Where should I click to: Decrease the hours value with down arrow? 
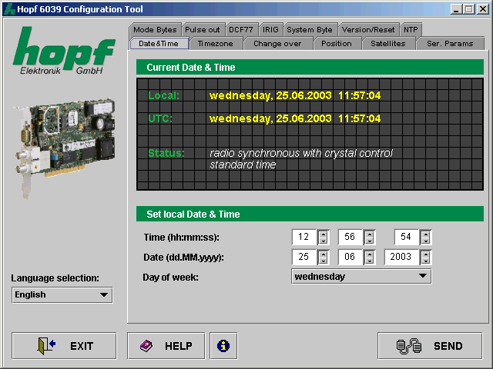[324, 241]
